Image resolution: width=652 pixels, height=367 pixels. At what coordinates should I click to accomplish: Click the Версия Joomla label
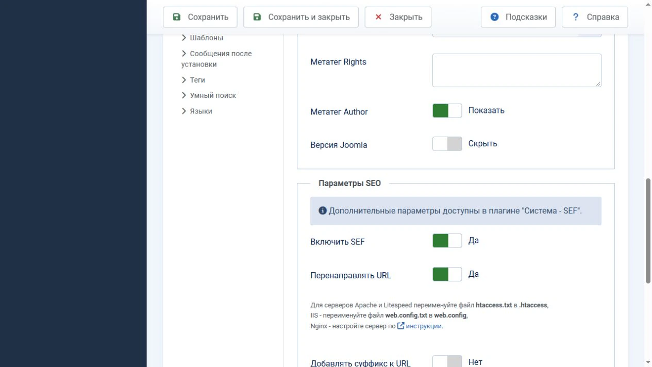click(x=339, y=145)
